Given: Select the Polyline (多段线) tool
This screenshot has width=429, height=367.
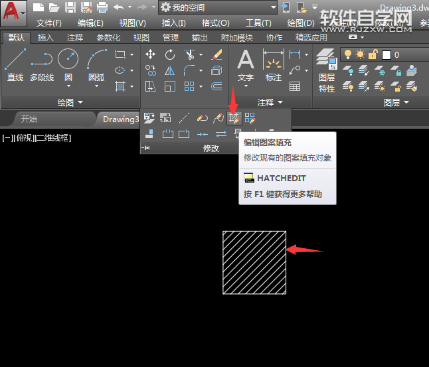Looking at the screenshot, I should 41,65.
